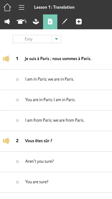Image resolution: width=112 pixels, height=199 pixels.
Task: Click the "Lesson 1: Translation" title
Action: coord(54,7)
